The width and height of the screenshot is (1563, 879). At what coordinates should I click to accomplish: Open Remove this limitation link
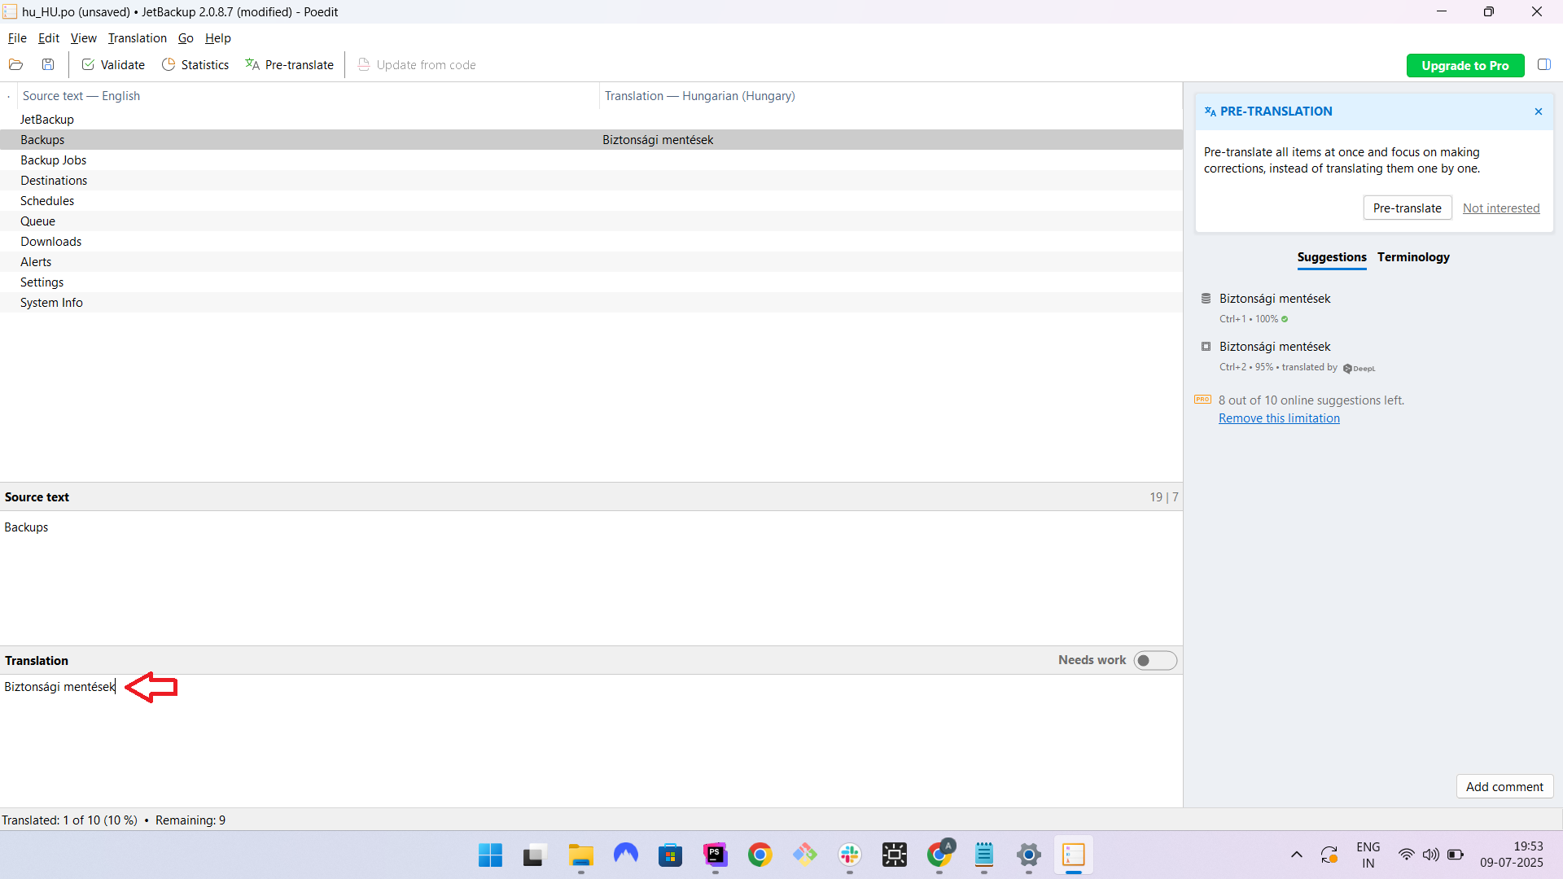point(1278,418)
